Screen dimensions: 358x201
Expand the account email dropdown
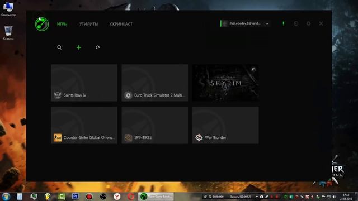pyautogui.click(x=267, y=23)
